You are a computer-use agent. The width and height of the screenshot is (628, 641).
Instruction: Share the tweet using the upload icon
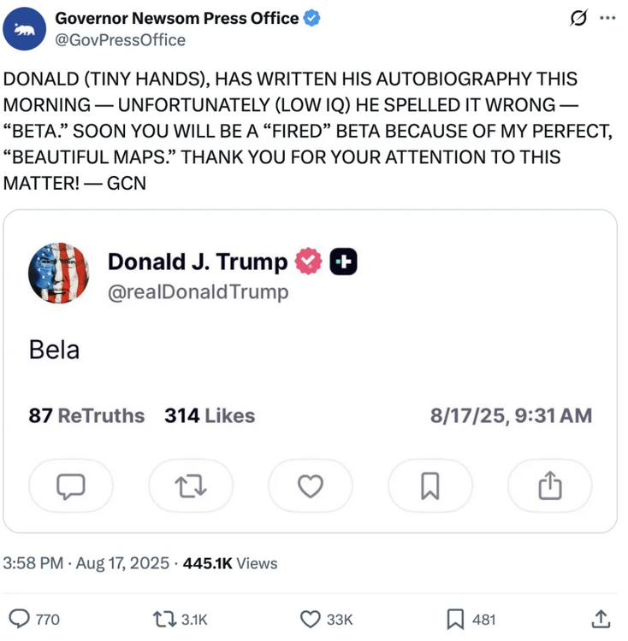(x=601, y=619)
